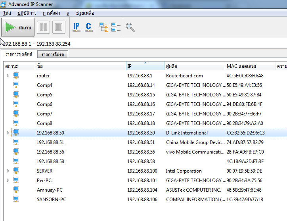This screenshot has height=221, width=287.
Task: Click the blue IP toolbar icon
Action: click(x=77, y=27)
